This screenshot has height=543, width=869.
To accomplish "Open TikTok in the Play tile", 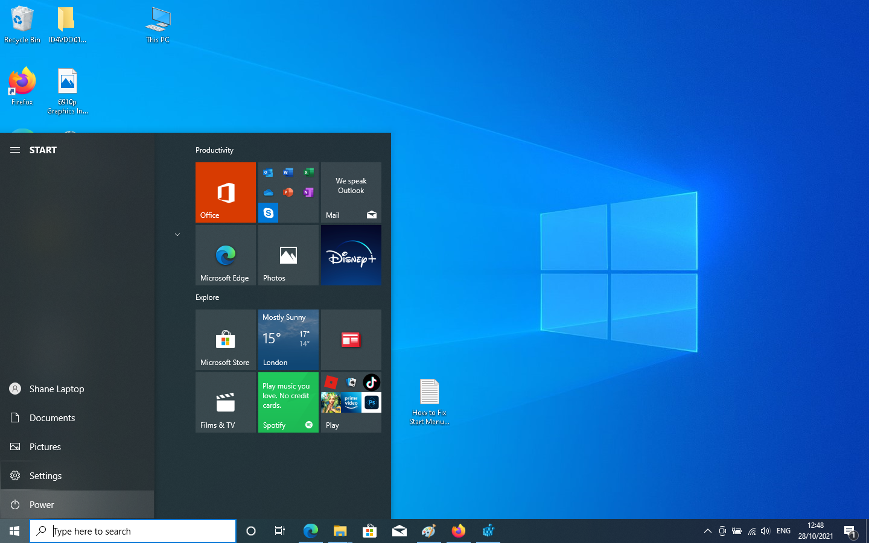I will [372, 382].
